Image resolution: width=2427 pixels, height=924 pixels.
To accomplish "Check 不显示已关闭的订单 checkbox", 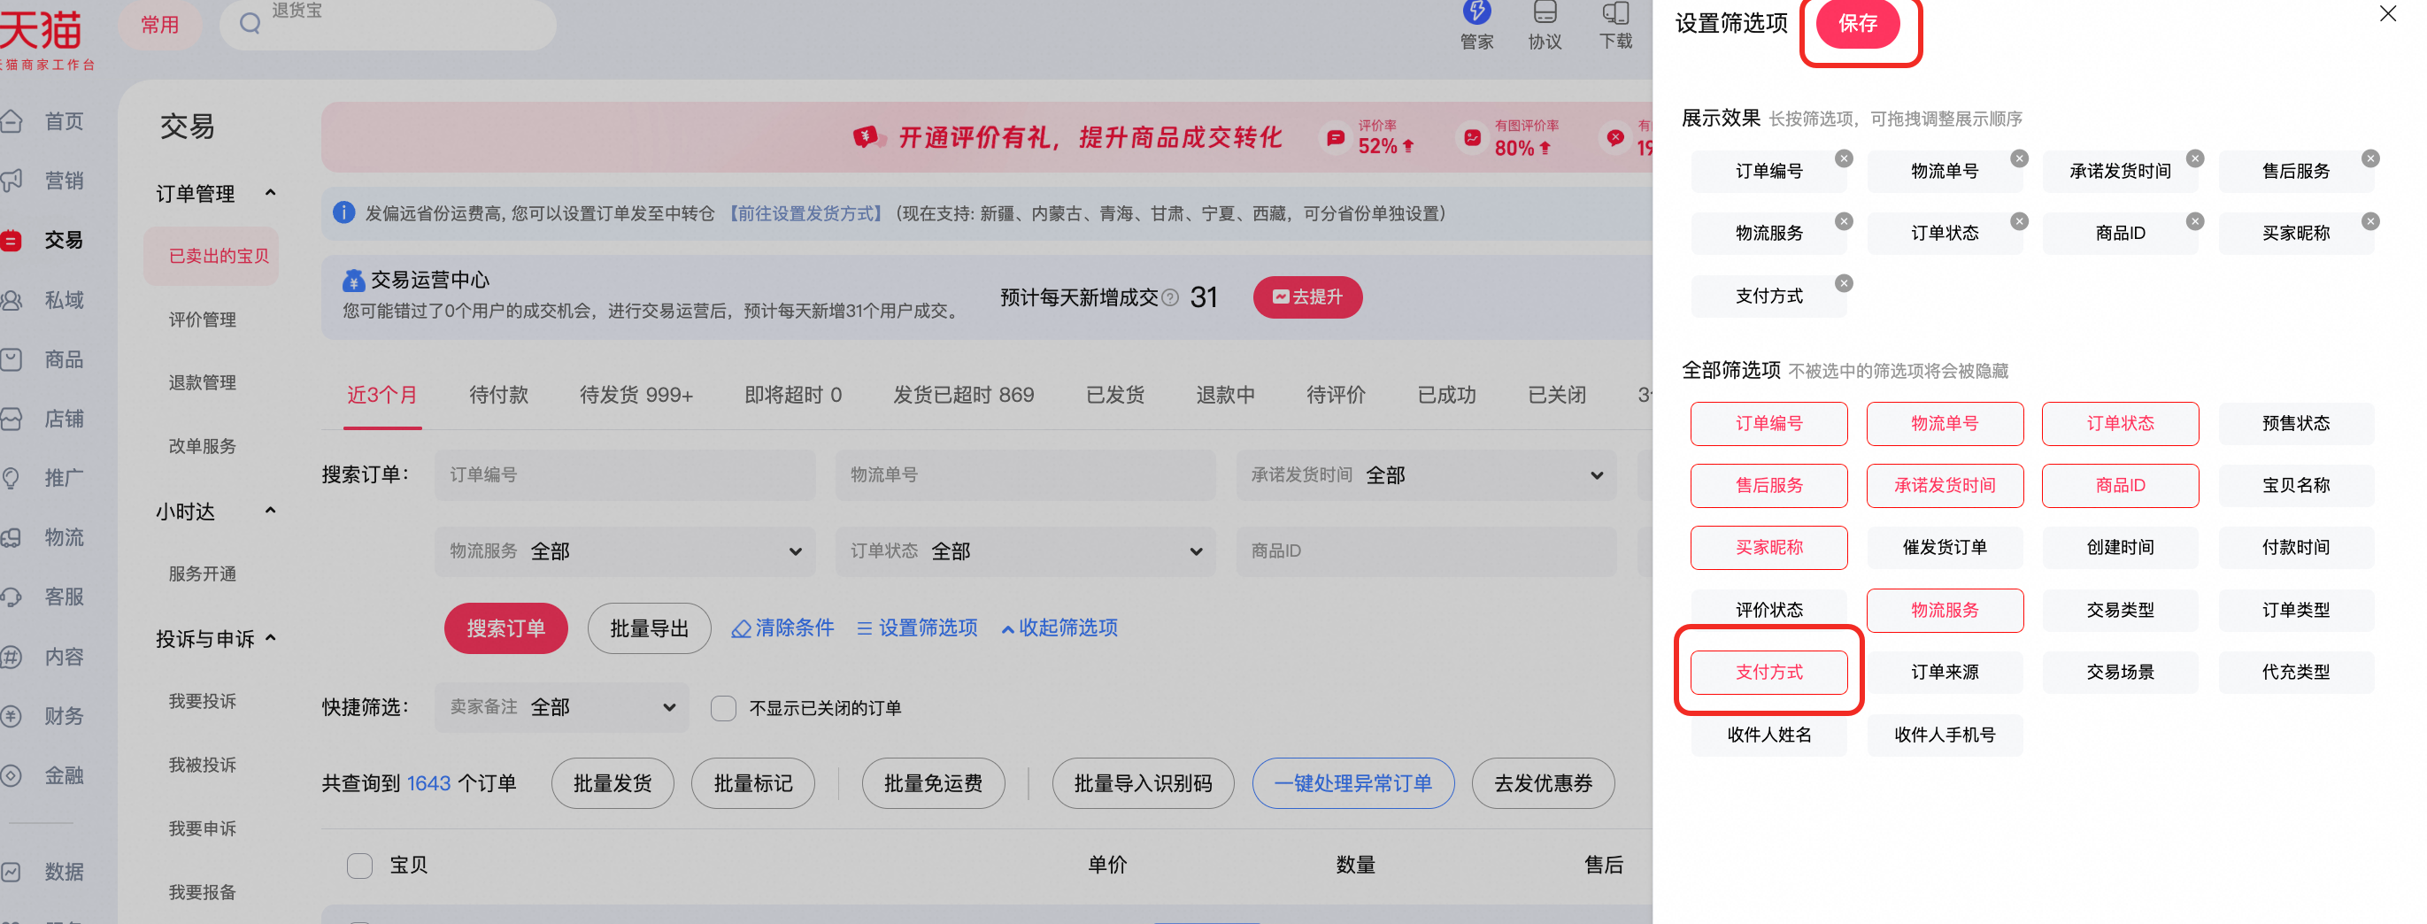I will coord(723,708).
